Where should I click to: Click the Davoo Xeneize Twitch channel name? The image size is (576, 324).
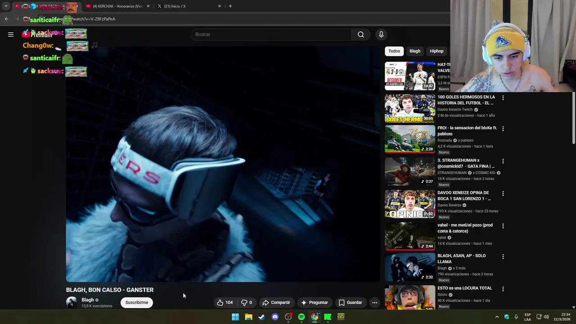tap(455, 109)
